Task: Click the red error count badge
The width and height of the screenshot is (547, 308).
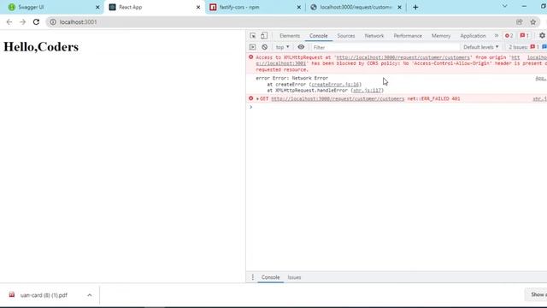Action: (509, 36)
